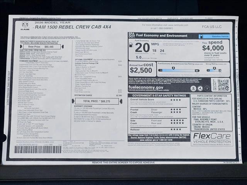
Task: Click the large 20 MPG figure
Action: tap(142, 48)
